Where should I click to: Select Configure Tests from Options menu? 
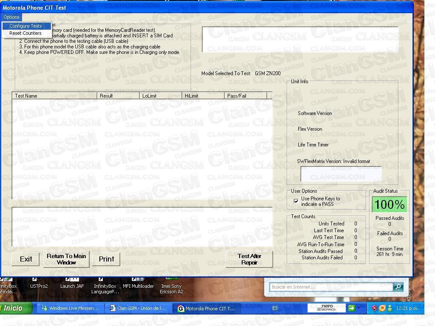27,26
